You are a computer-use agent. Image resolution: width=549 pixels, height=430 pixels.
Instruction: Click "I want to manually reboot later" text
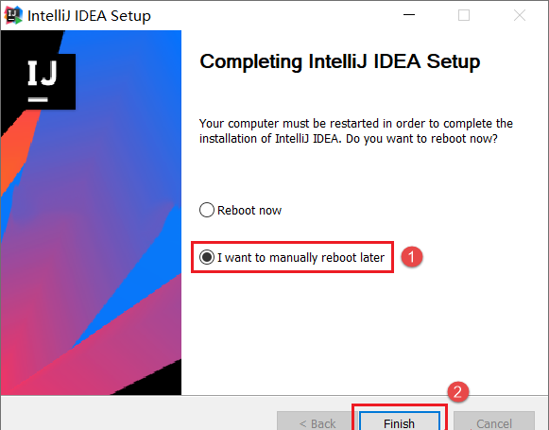click(x=300, y=258)
